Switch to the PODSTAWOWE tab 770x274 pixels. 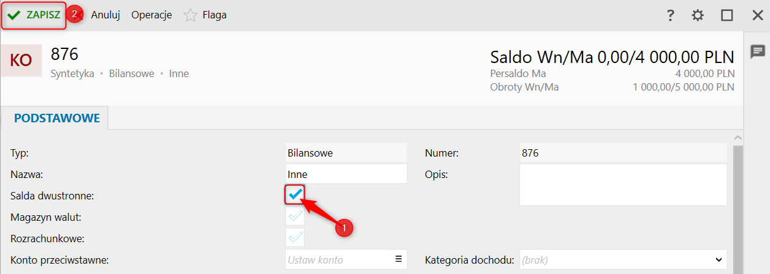(x=56, y=118)
